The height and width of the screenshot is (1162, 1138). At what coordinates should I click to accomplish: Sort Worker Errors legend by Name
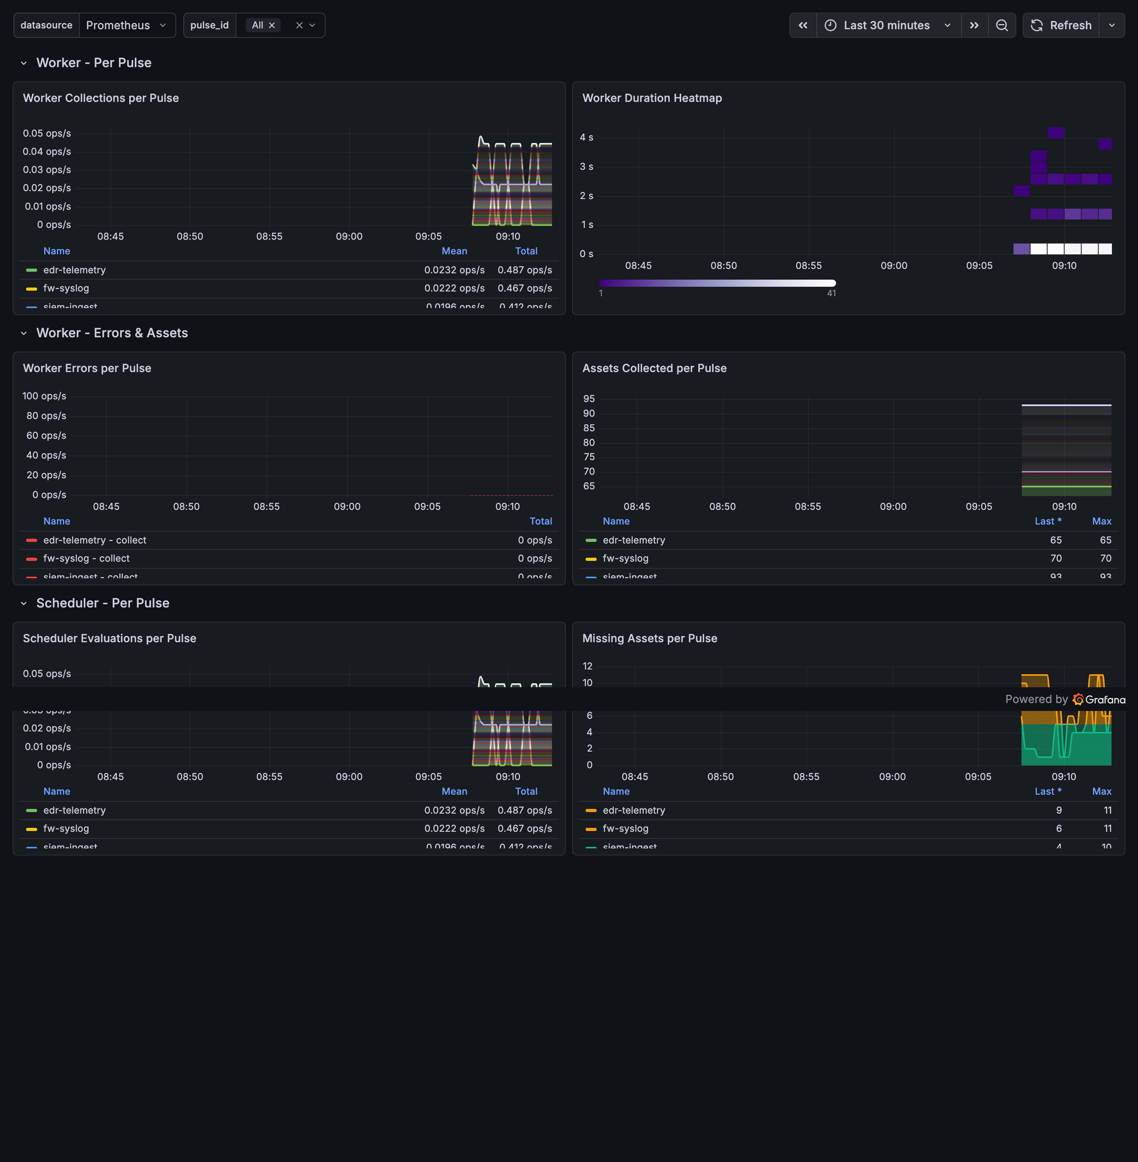[57, 521]
